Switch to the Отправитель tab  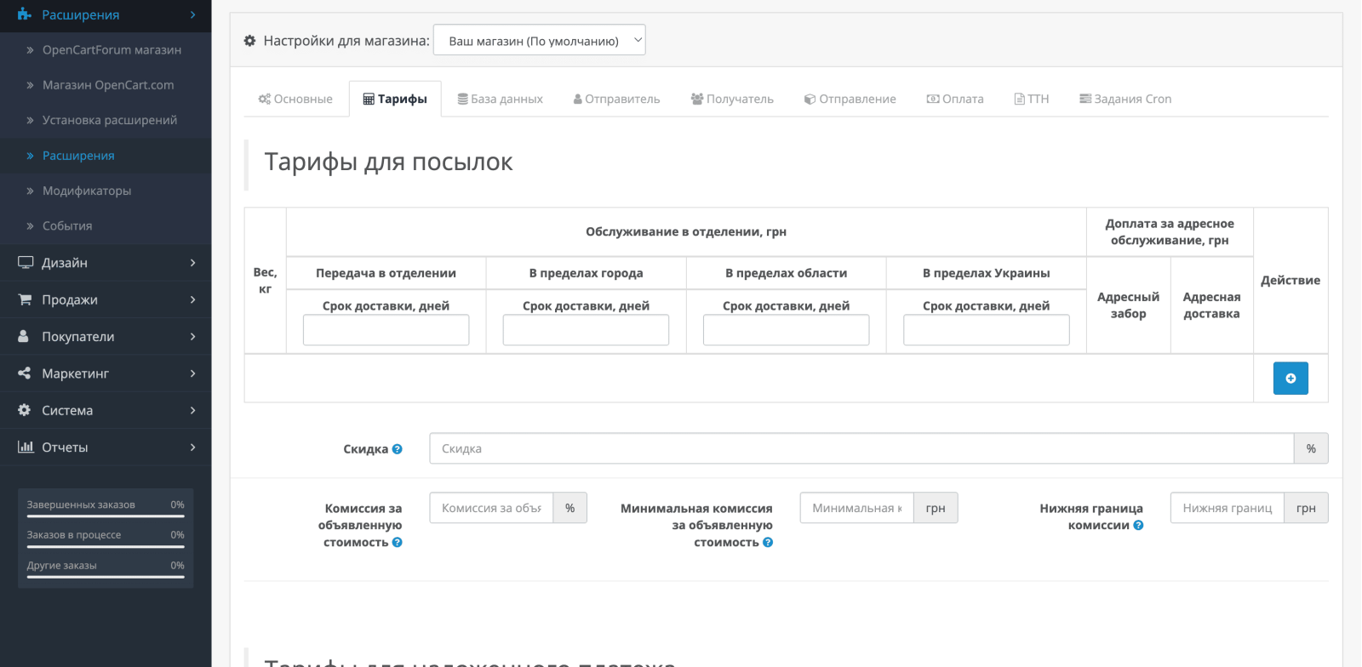pos(616,99)
